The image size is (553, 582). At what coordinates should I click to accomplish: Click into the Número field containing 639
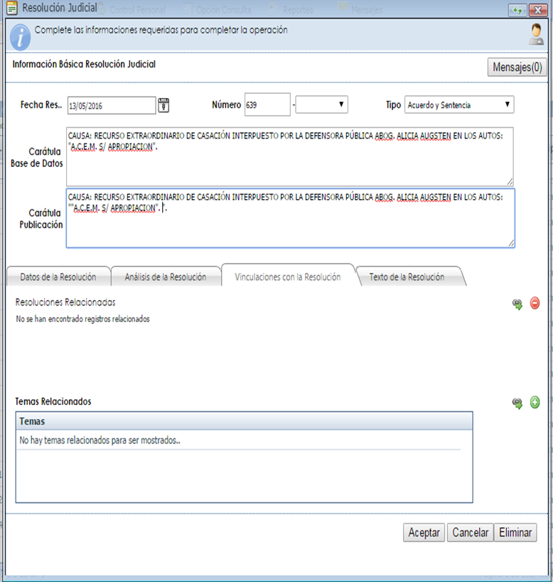[x=267, y=105]
